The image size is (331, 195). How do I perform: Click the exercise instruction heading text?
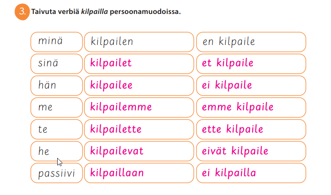click(x=106, y=12)
